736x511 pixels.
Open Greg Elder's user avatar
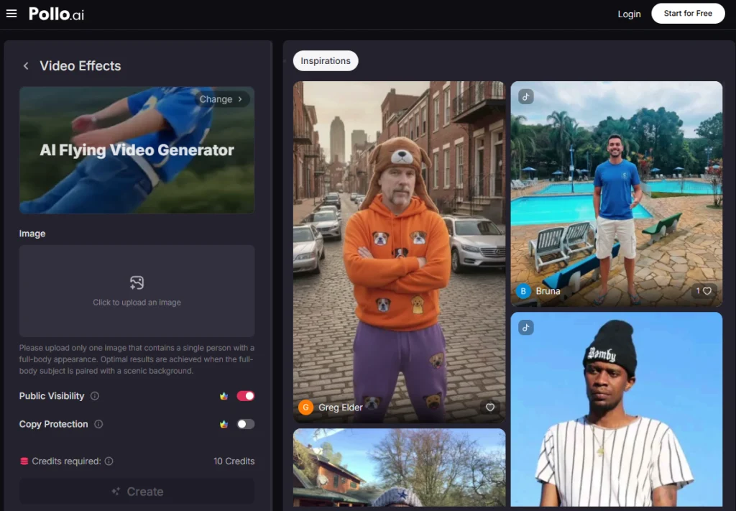click(x=305, y=408)
